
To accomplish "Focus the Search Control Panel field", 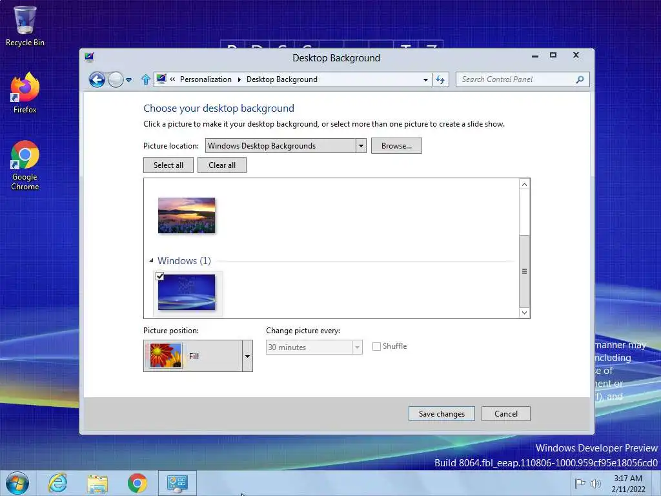I will 522,79.
